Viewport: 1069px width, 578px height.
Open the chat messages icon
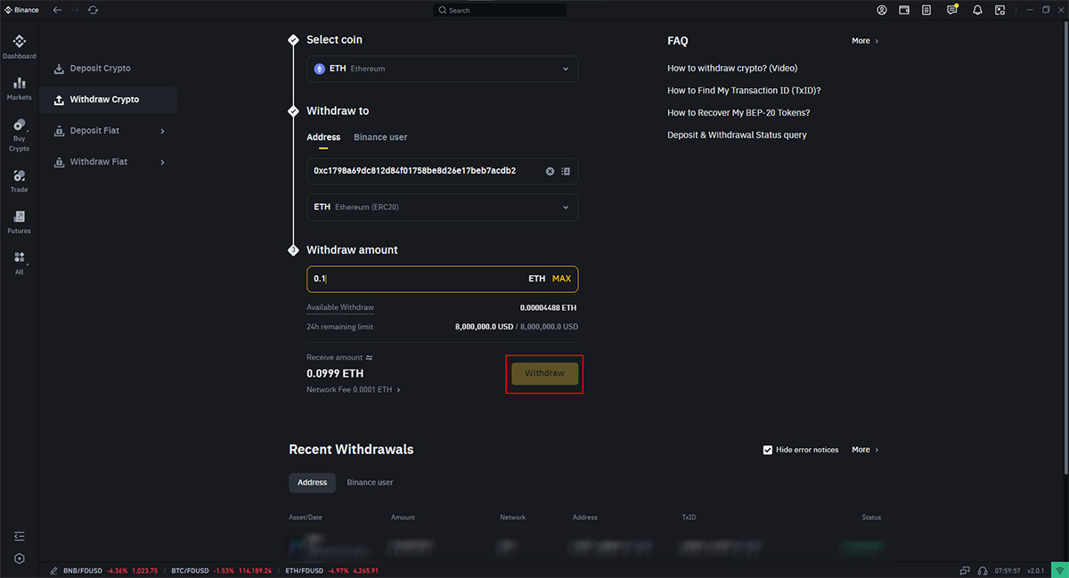pos(952,10)
